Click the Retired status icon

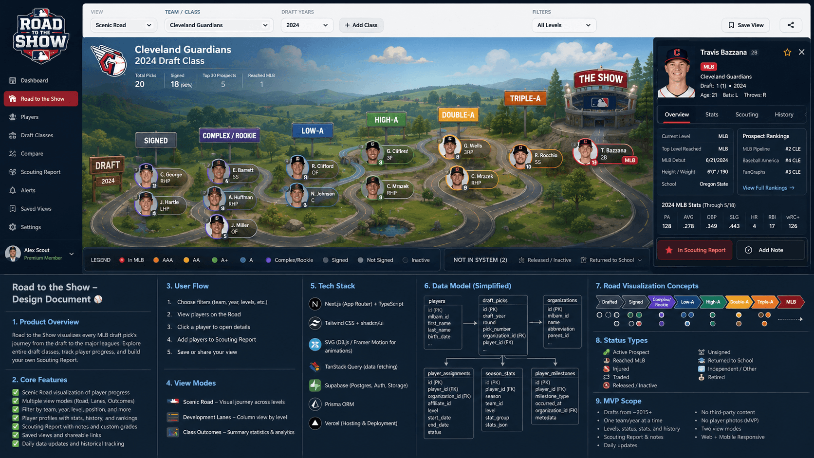(x=702, y=377)
